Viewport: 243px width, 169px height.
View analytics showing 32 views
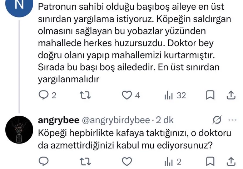175,95
